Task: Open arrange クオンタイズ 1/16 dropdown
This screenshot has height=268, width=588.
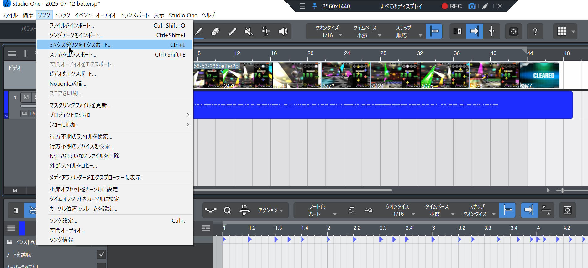Action: (328, 31)
